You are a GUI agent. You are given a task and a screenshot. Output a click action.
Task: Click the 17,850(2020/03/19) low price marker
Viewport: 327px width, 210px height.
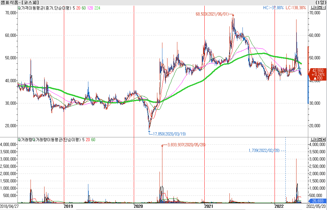pos(169,134)
